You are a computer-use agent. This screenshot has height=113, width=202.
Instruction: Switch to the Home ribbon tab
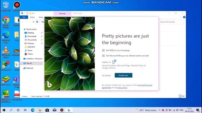(32, 17)
